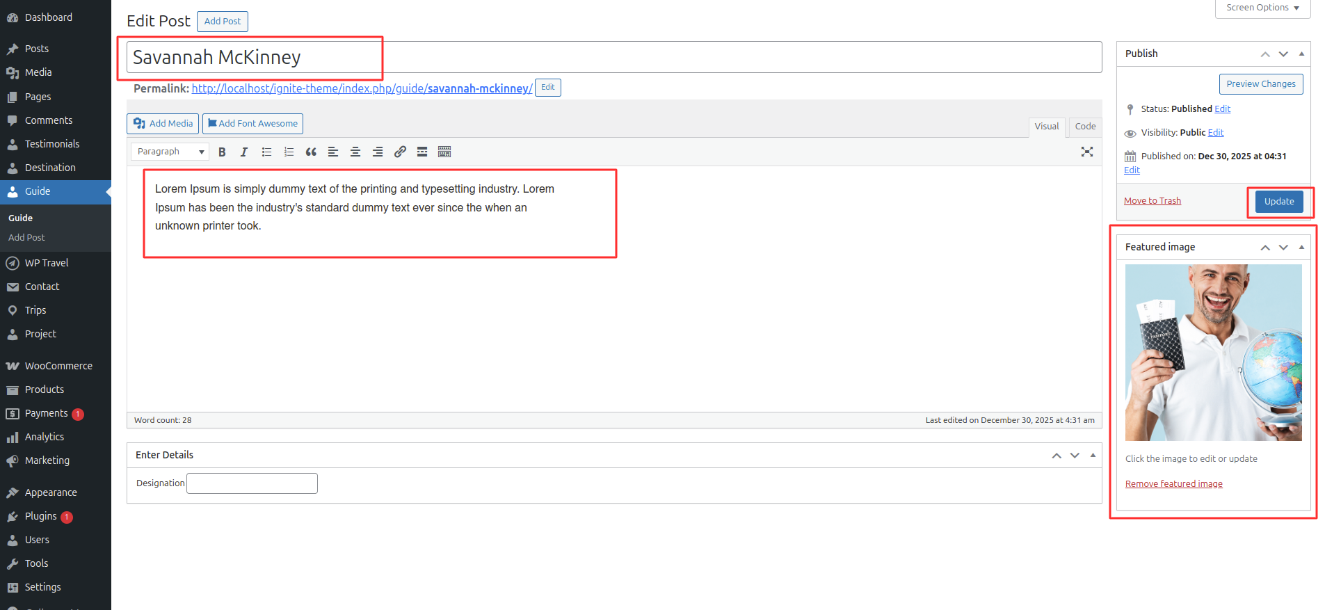
Task: Collapse the Enter Details panel
Action: point(1093,455)
